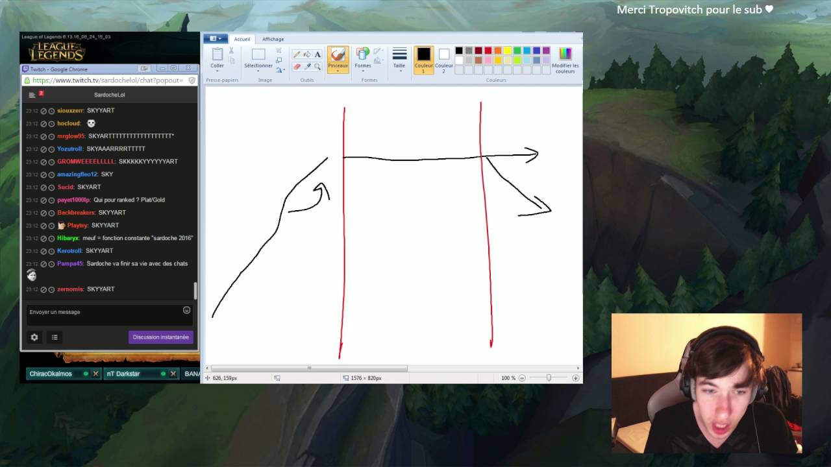The image size is (831, 467).
Task: Pick the Fill bucket tool
Action: (x=307, y=54)
